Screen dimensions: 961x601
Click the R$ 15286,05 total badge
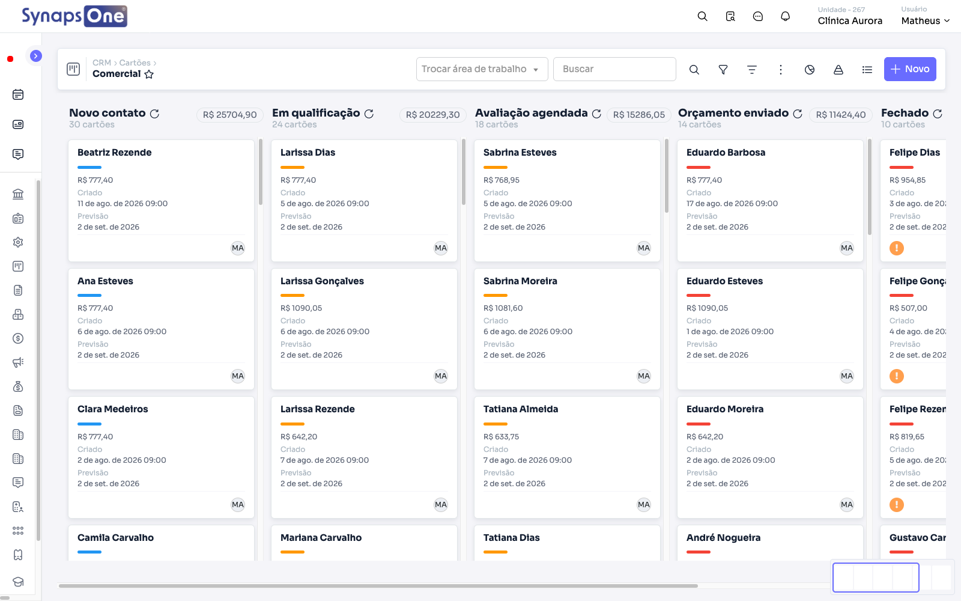click(x=638, y=115)
